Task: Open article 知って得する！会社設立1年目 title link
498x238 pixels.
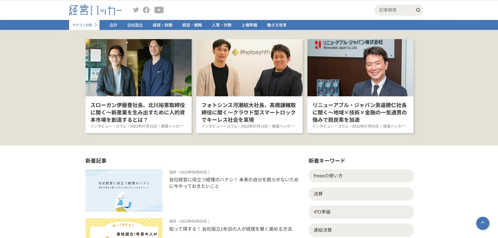Action: [x=230, y=229]
